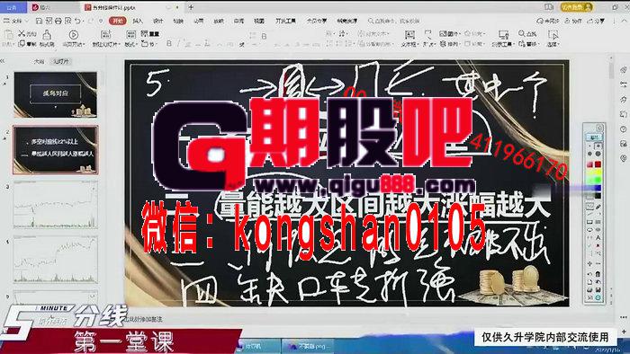
Task: Select the text 'A' tool in annotation toolbar
Action: pyautogui.click(x=598, y=238)
